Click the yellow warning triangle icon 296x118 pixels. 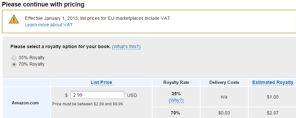point(14,19)
